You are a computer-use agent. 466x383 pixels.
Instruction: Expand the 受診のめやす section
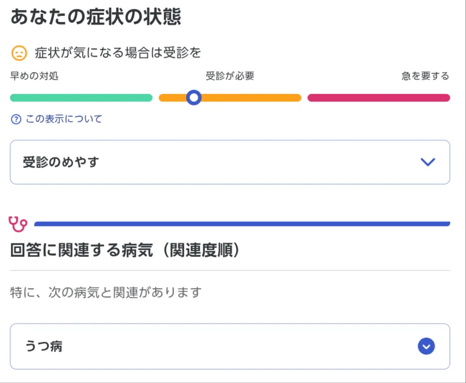230,162
